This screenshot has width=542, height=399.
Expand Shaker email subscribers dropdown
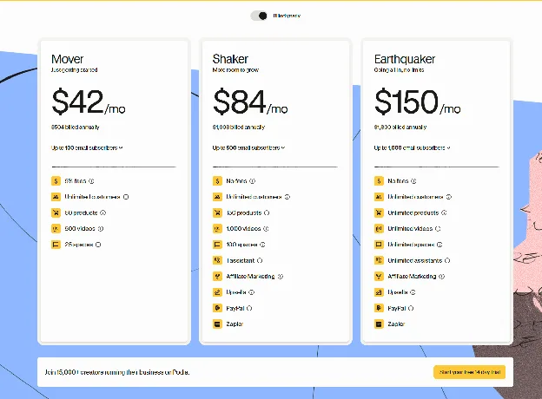(248, 147)
